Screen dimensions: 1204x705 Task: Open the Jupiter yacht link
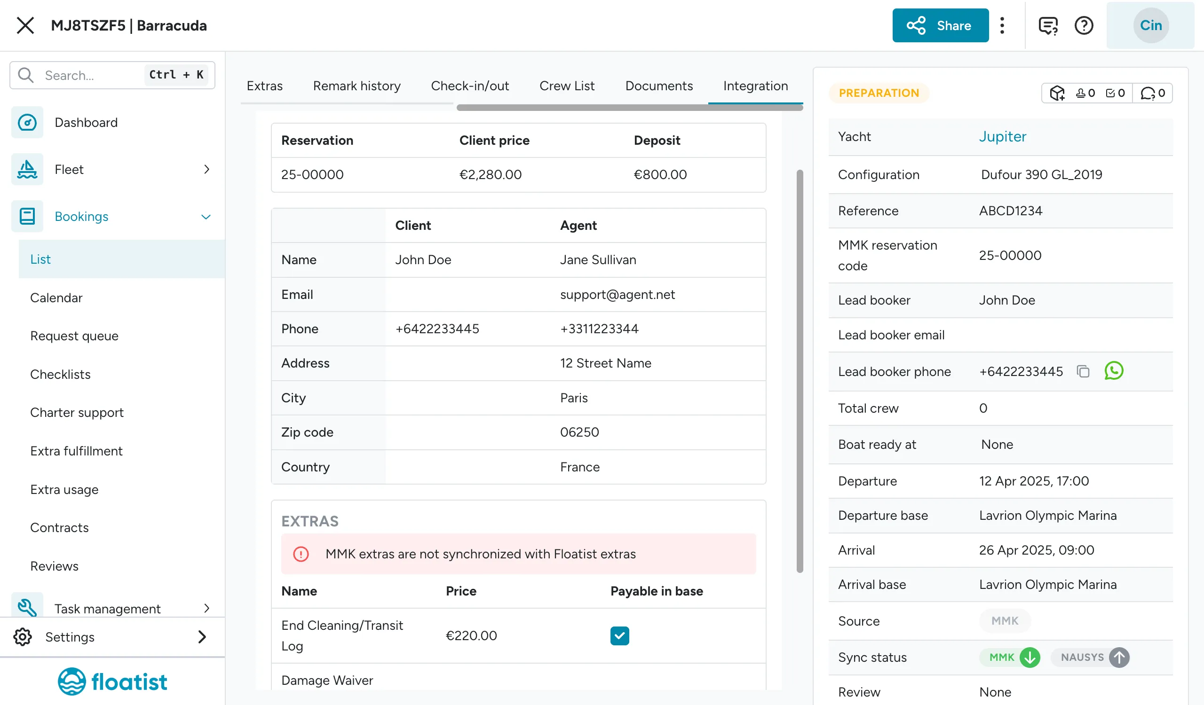tap(1002, 136)
